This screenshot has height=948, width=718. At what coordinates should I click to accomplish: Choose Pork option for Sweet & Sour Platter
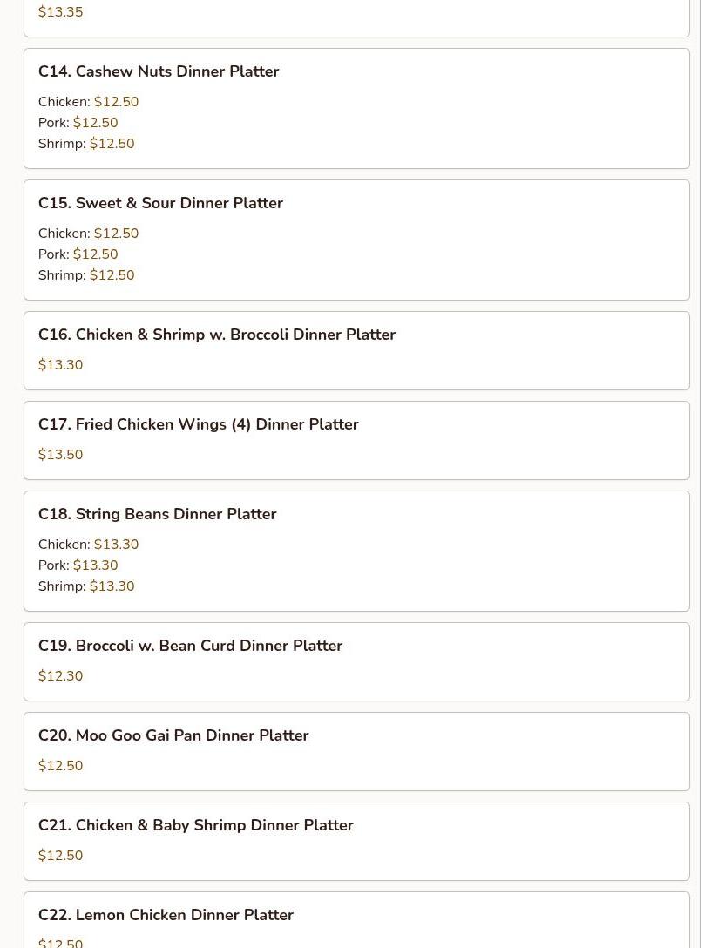(x=78, y=254)
